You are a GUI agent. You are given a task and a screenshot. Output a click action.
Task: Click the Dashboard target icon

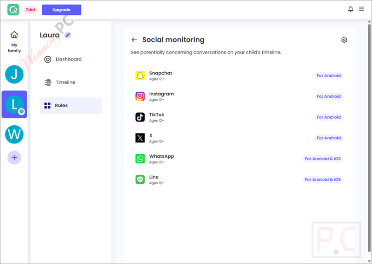coord(48,59)
